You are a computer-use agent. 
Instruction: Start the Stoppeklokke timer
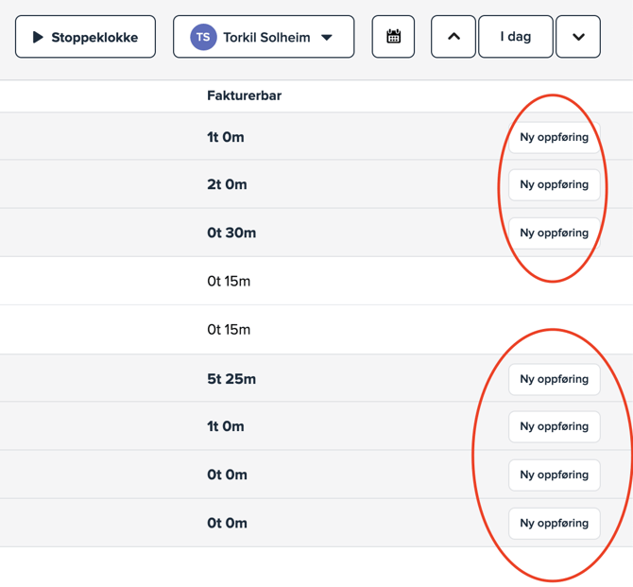pyautogui.click(x=85, y=37)
